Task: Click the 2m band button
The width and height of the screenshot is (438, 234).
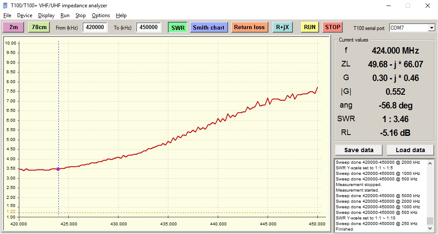Action: pyautogui.click(x=14, y=27)
